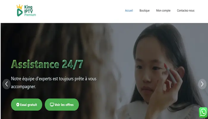208x119 pixels.
Task: Click the 'Notre équipe d'experts' description text
Action: pyautogui.click(x=54, y=83)
